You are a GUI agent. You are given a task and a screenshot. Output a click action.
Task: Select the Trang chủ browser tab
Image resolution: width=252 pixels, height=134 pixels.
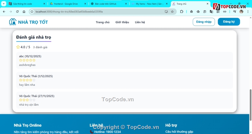coord(190,4)
